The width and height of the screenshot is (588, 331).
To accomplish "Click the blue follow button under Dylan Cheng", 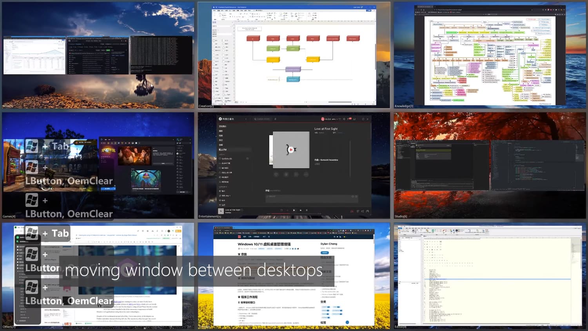I will point(325,253).
